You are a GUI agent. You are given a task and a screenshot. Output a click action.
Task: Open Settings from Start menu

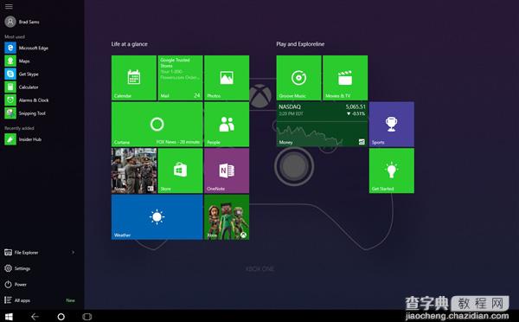pyautogui.click(x=17, y=268)
